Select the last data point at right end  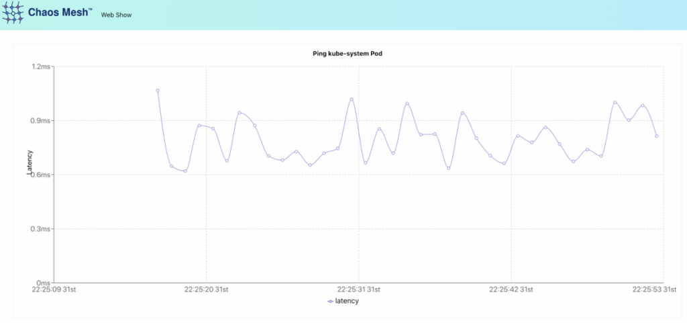(656, 136)
